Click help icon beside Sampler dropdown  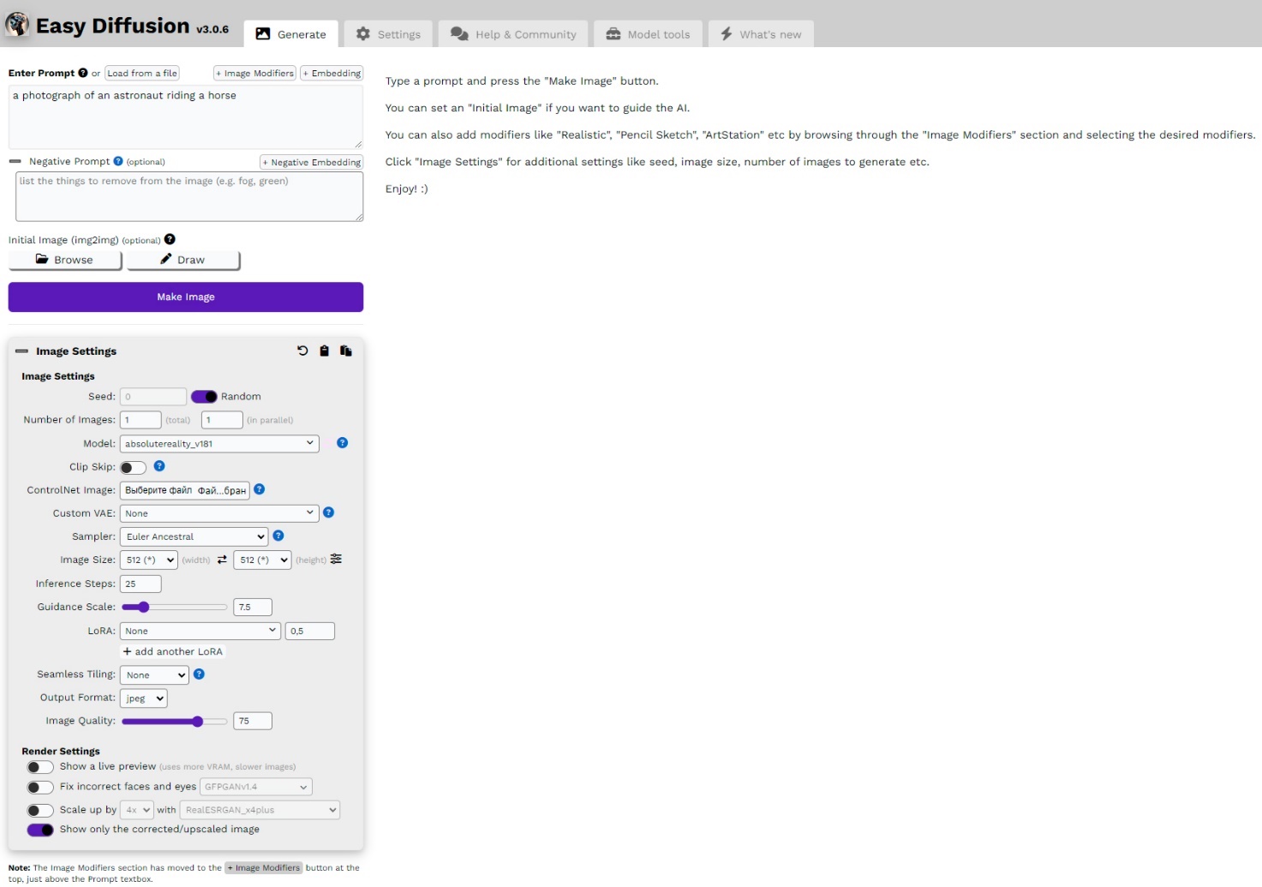pyautogui.click(x=278, y=536)
